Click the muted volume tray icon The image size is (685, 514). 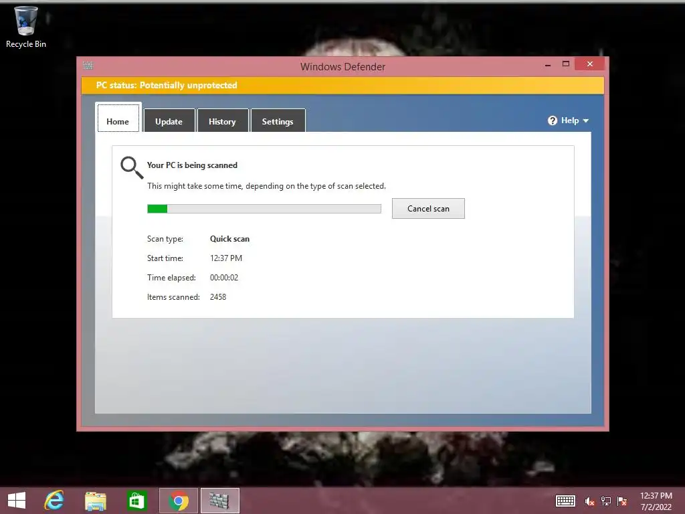590,501
